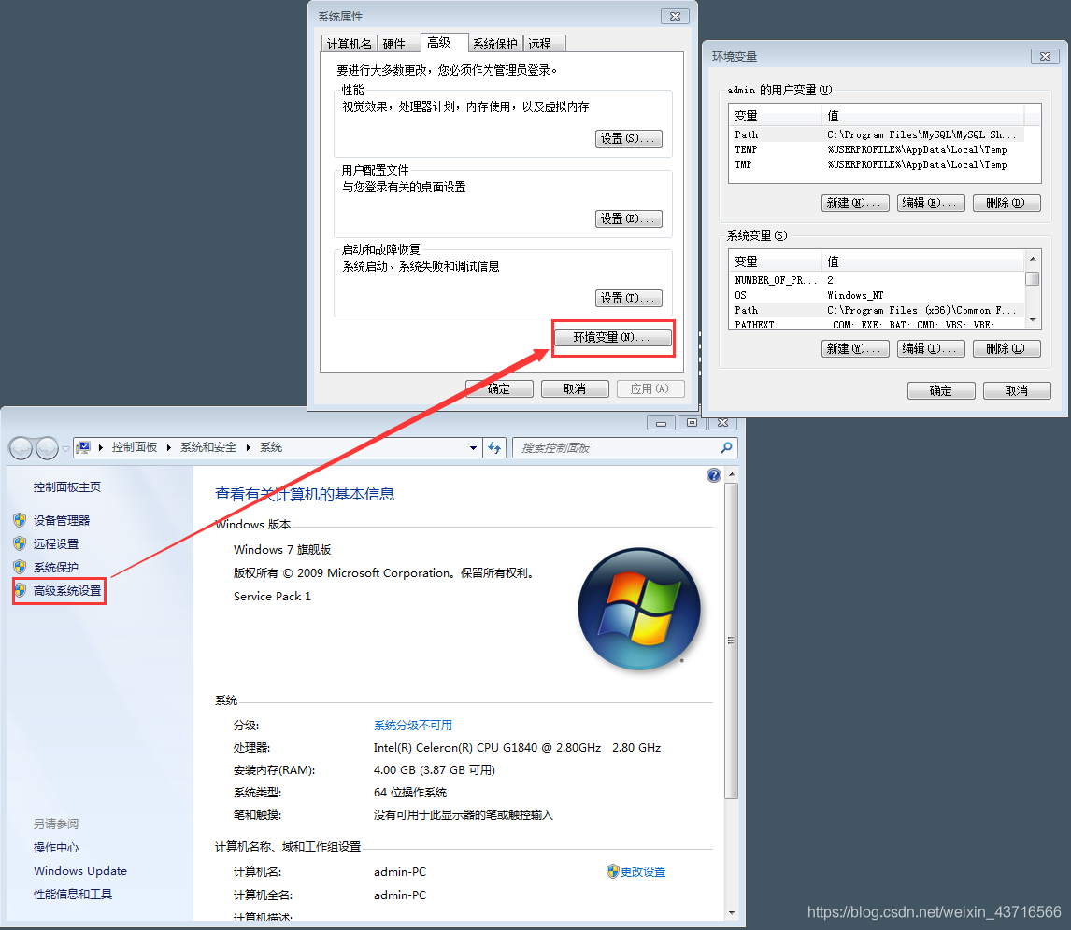1071x930 pixels.
Task: Click 删除(D) under user variables
Action: click(1007, 203)
